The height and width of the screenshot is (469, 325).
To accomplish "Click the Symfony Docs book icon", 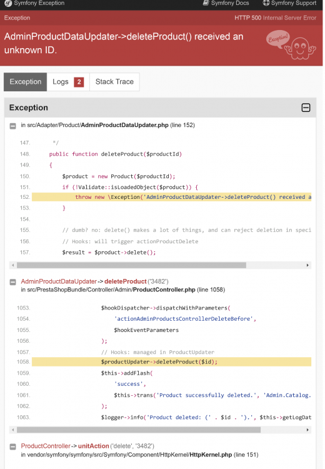I will (x=206, y=3).
